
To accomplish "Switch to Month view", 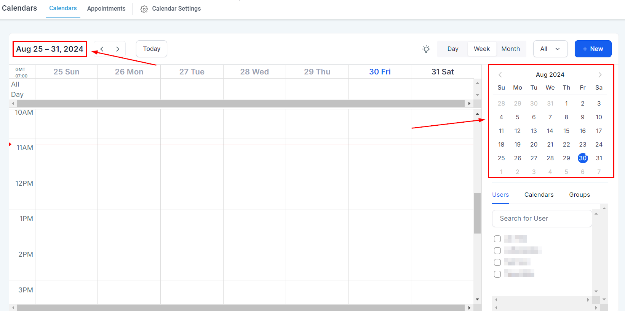I will (x=510, y=49).
